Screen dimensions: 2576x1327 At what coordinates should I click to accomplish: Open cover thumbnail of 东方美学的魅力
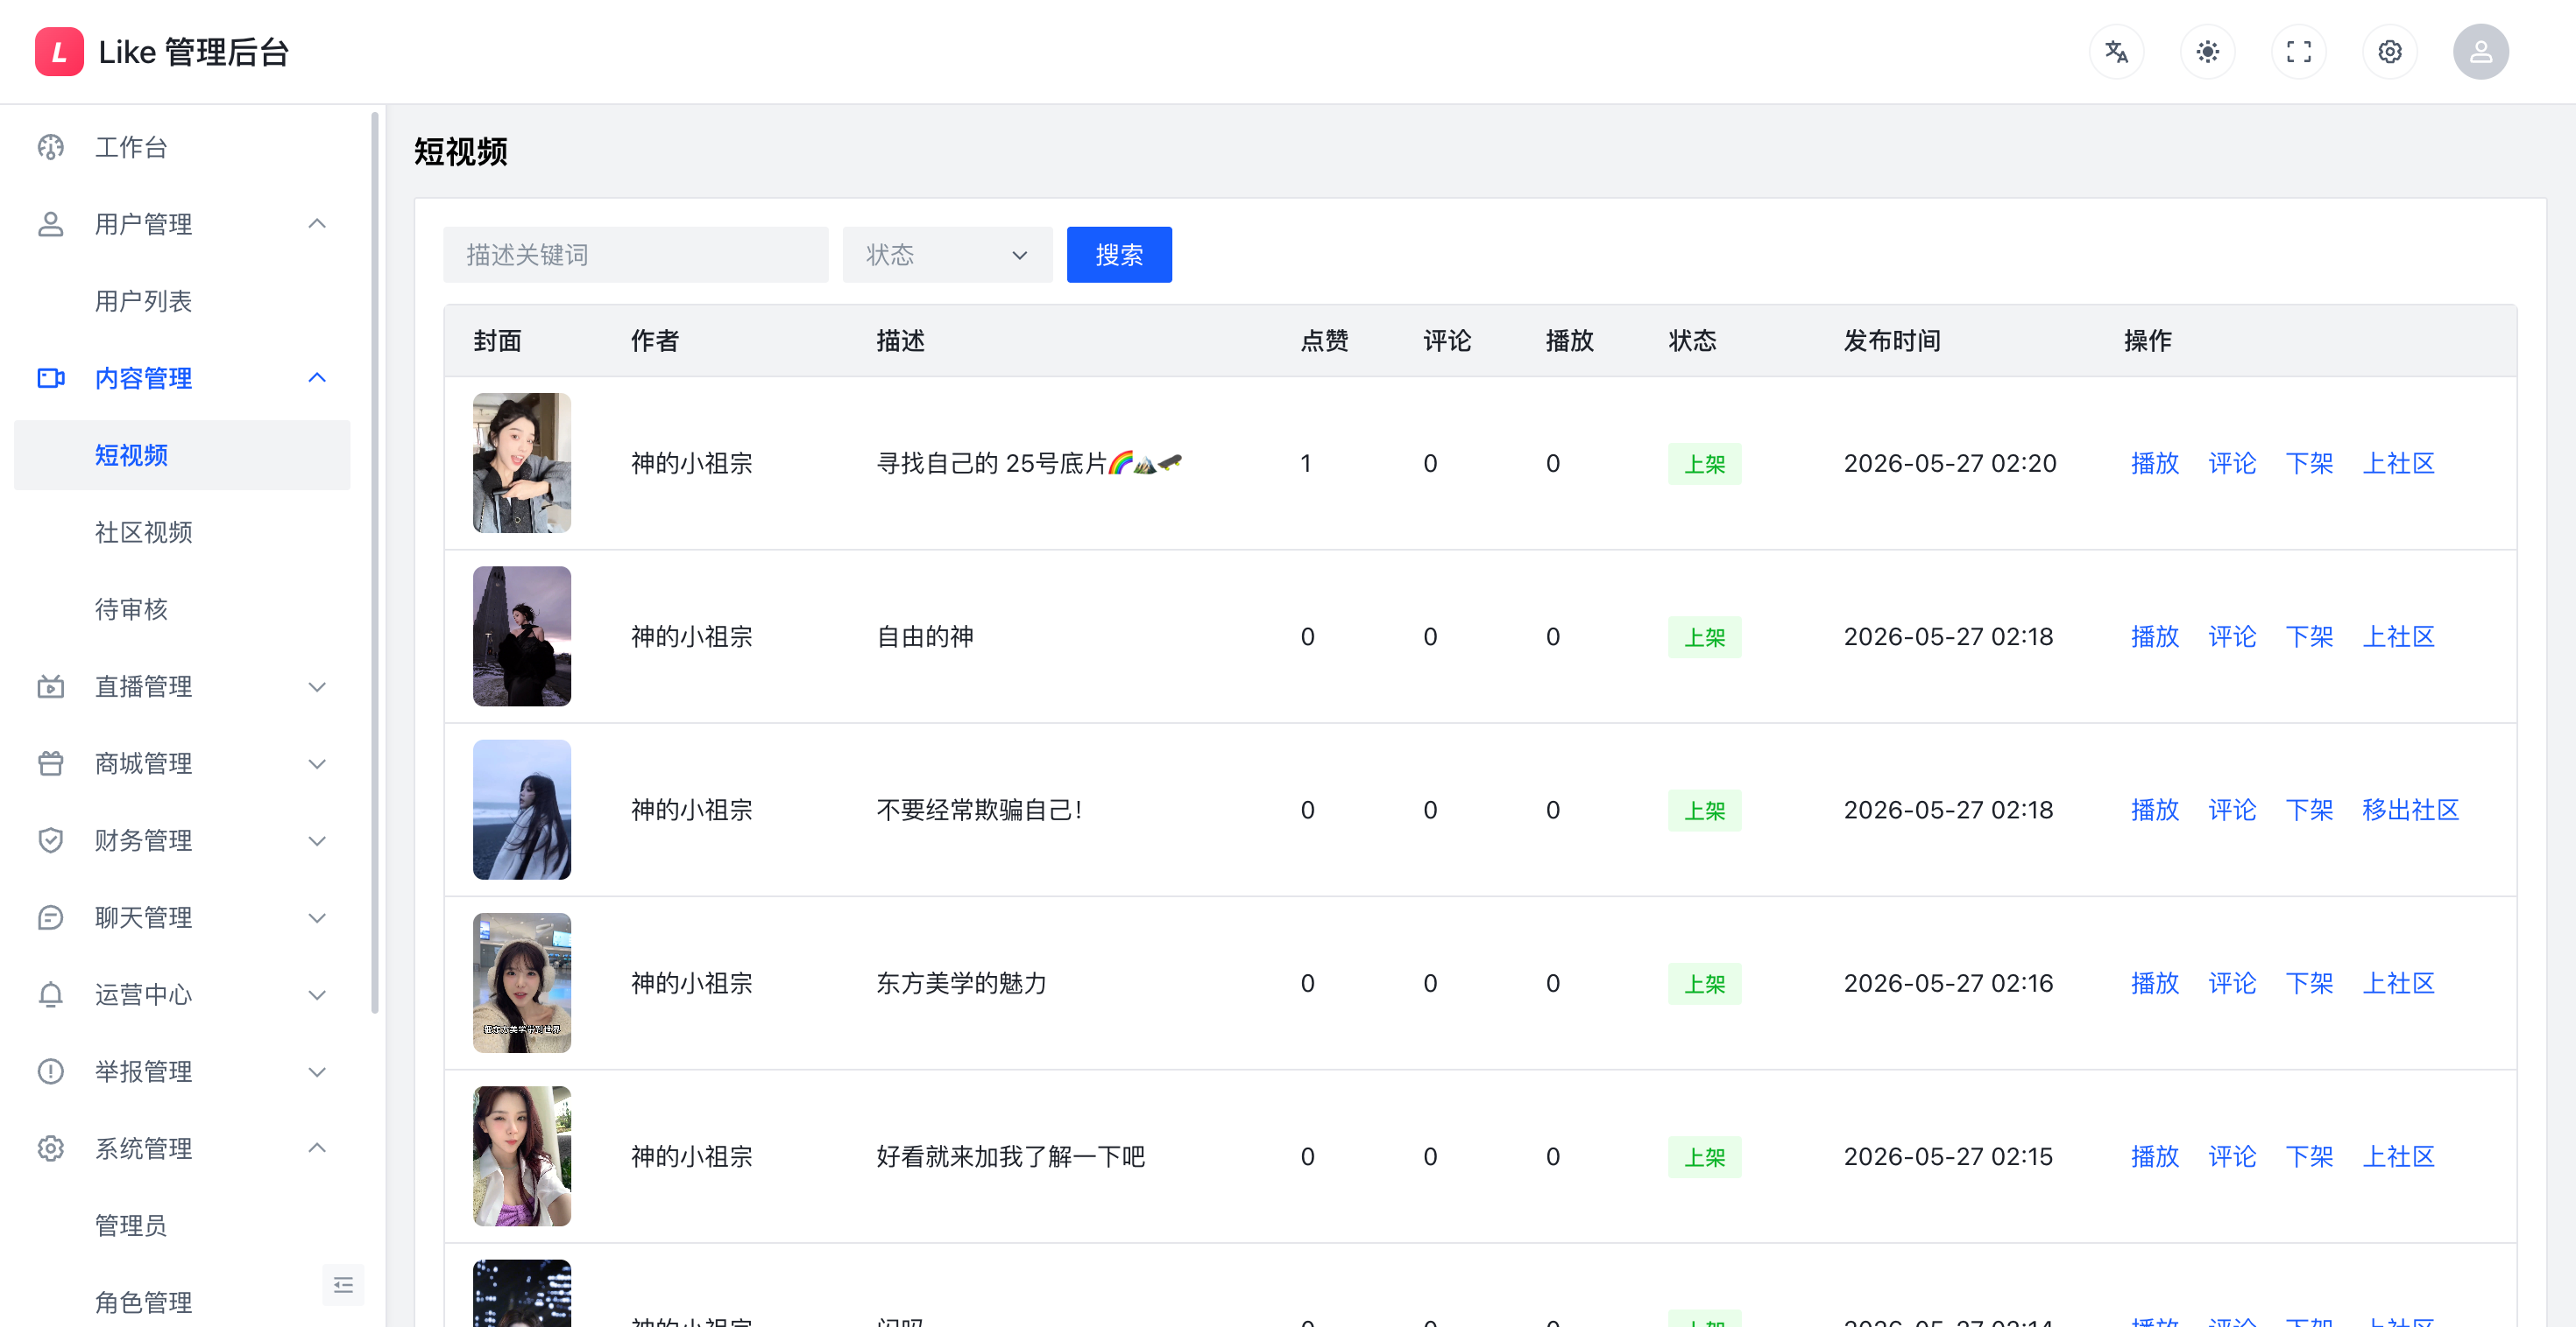click(522, 983)
